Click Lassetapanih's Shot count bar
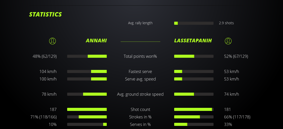The image size is (283, 129). tap(194, 109)
